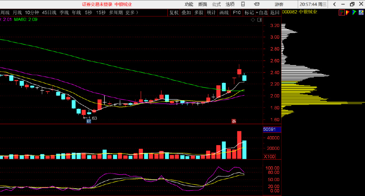The image size is (365, 196).
Task: Open the 选项 menu
Action: (230, 4)
